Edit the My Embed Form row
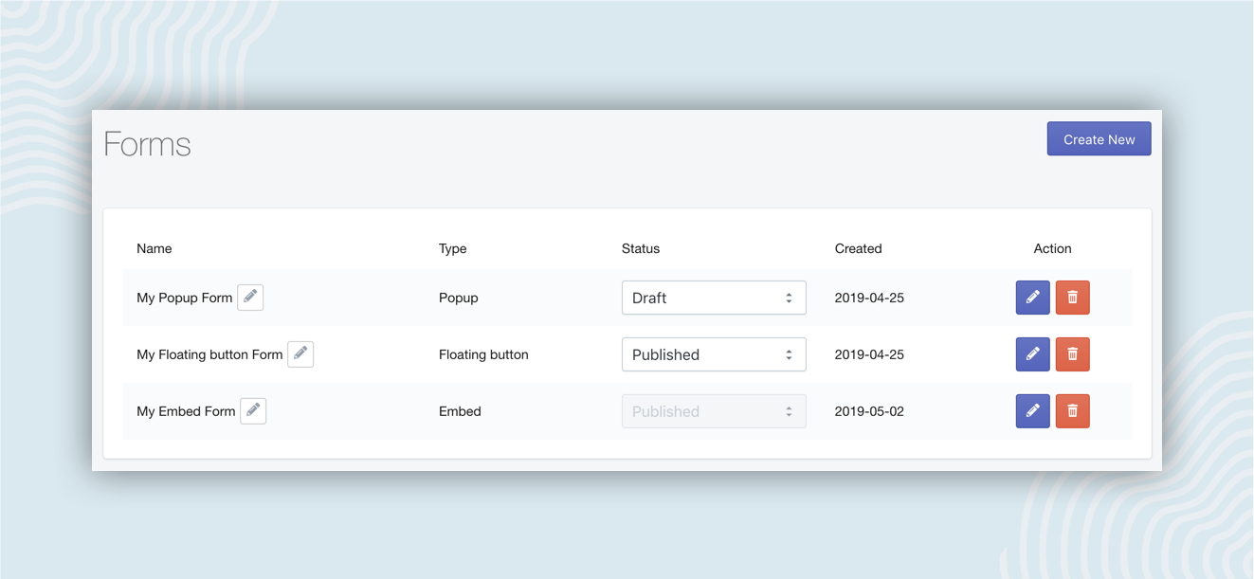 1033,411
